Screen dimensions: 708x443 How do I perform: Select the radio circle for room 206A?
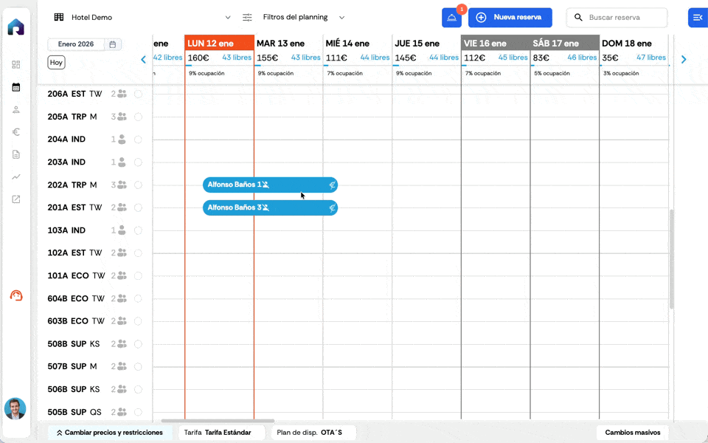138,94
